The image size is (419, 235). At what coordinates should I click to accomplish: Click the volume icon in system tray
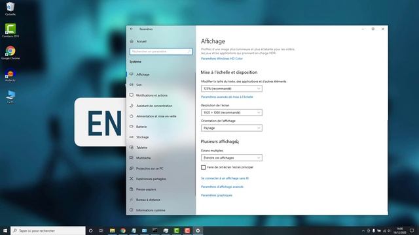(389, 230)
